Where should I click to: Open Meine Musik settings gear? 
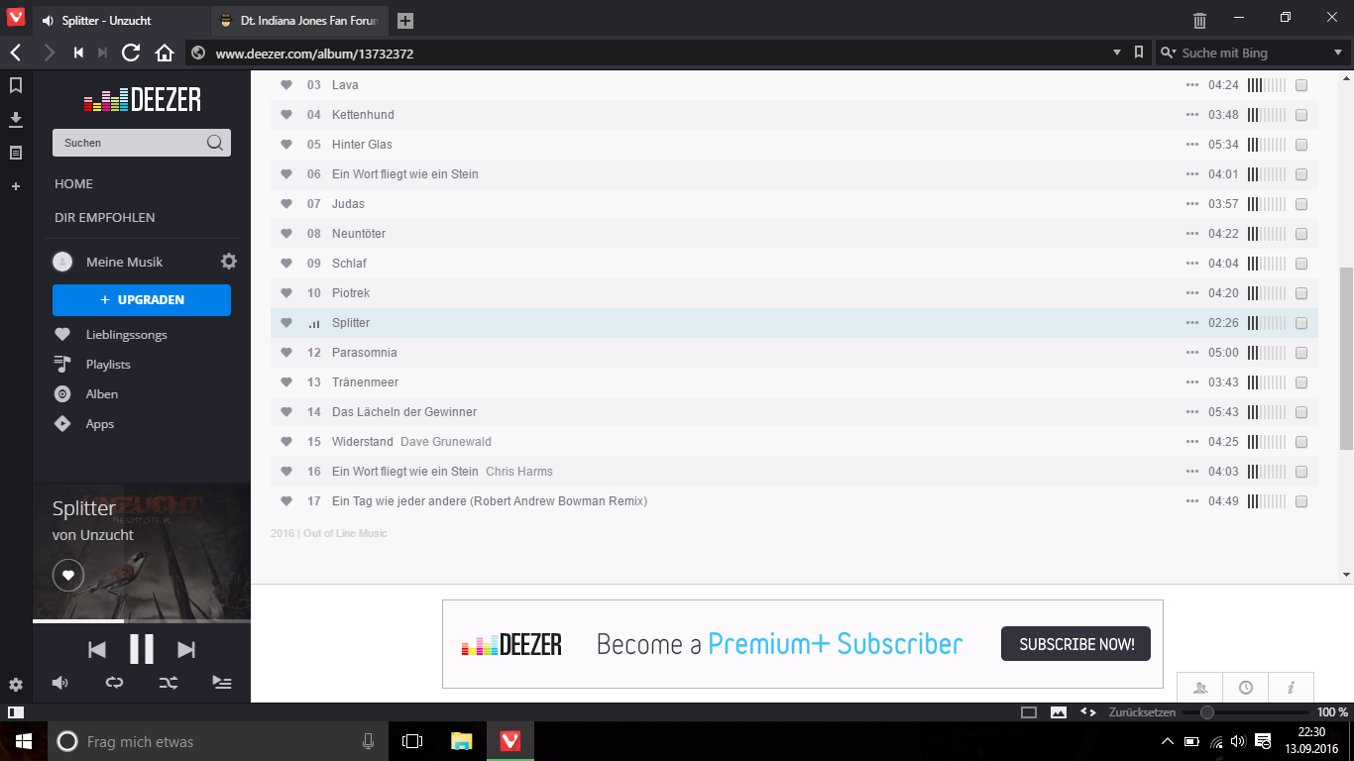pos(229,262)
